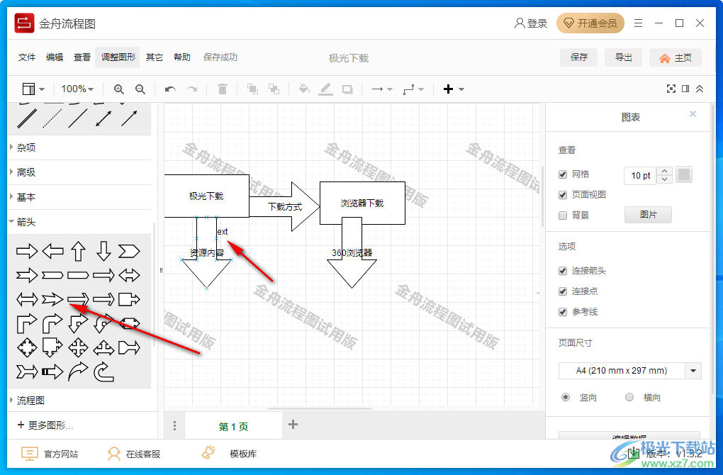Open the waypoints connector dropdown

(x=413, y=89)
